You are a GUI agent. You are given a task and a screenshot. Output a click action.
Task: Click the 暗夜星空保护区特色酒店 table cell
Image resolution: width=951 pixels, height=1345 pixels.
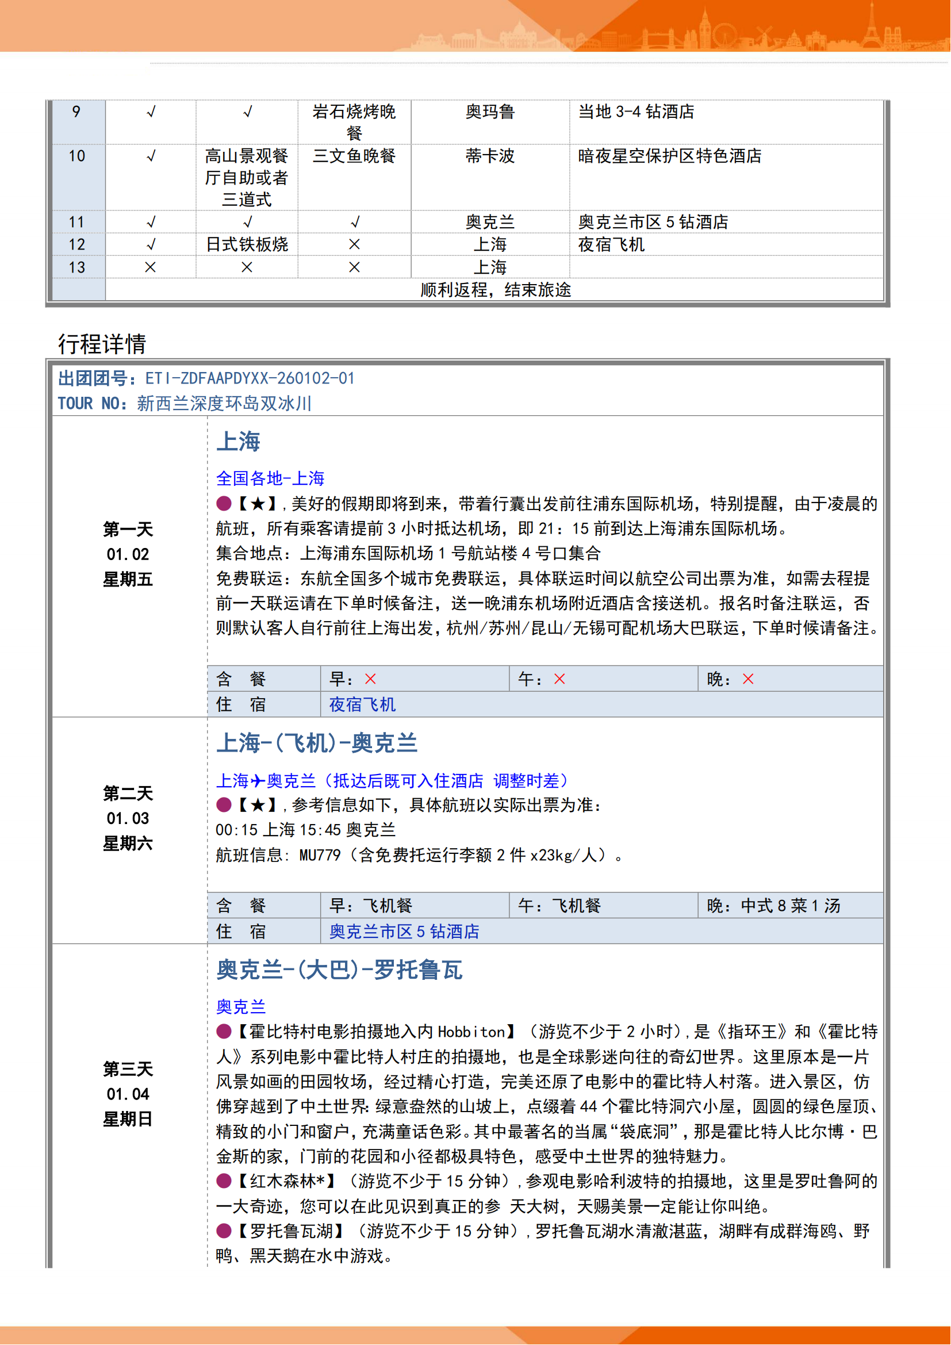pyautogui.click(x=669, y=156)
